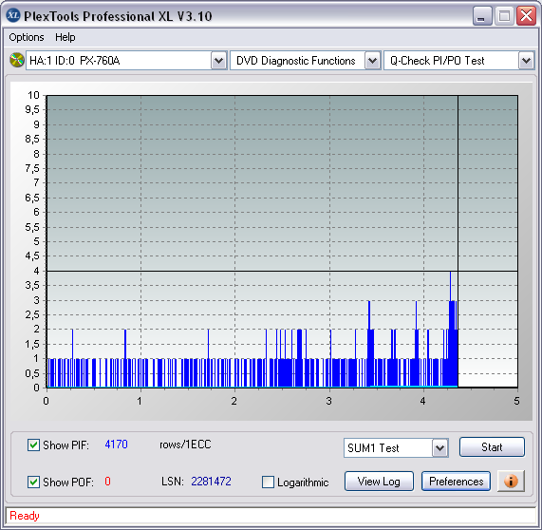Close PlexTools with the red X
Viewport: 542px width, 530px height.
(x=526, y=16)
